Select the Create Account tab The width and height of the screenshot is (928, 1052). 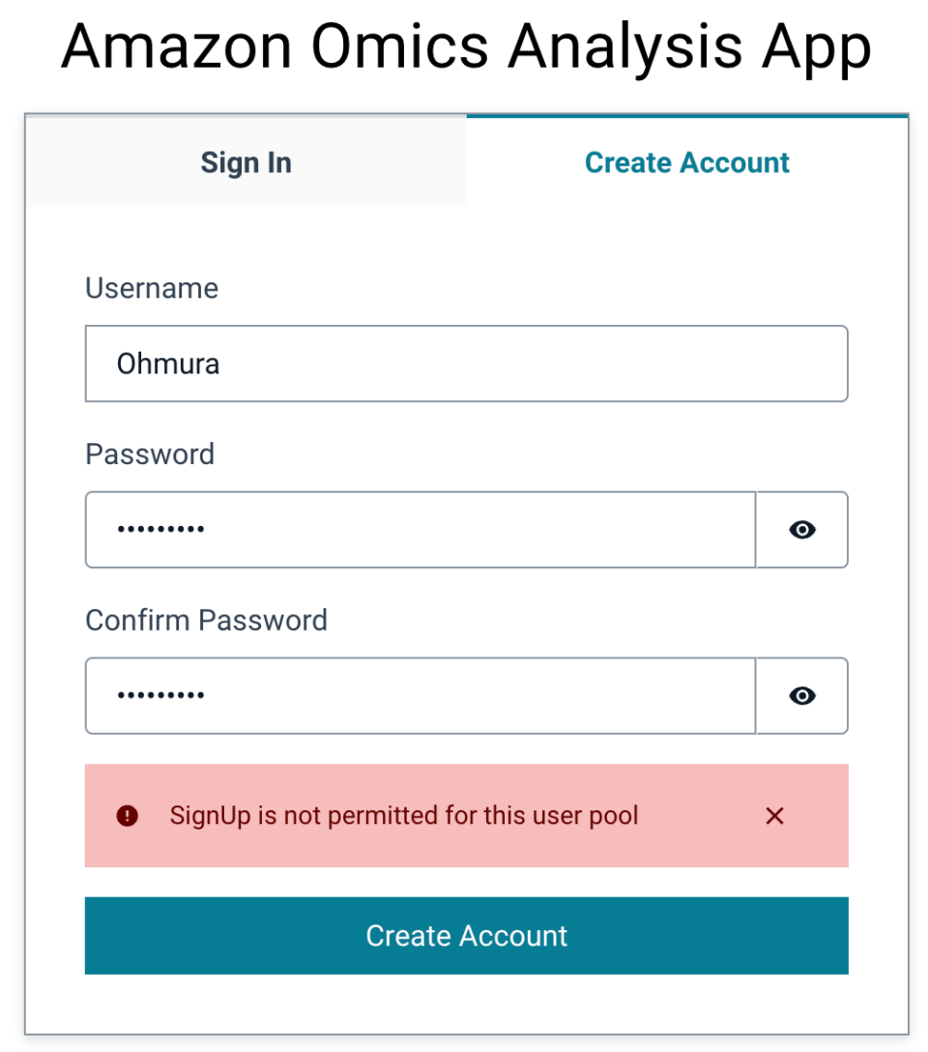pos(686,162)
